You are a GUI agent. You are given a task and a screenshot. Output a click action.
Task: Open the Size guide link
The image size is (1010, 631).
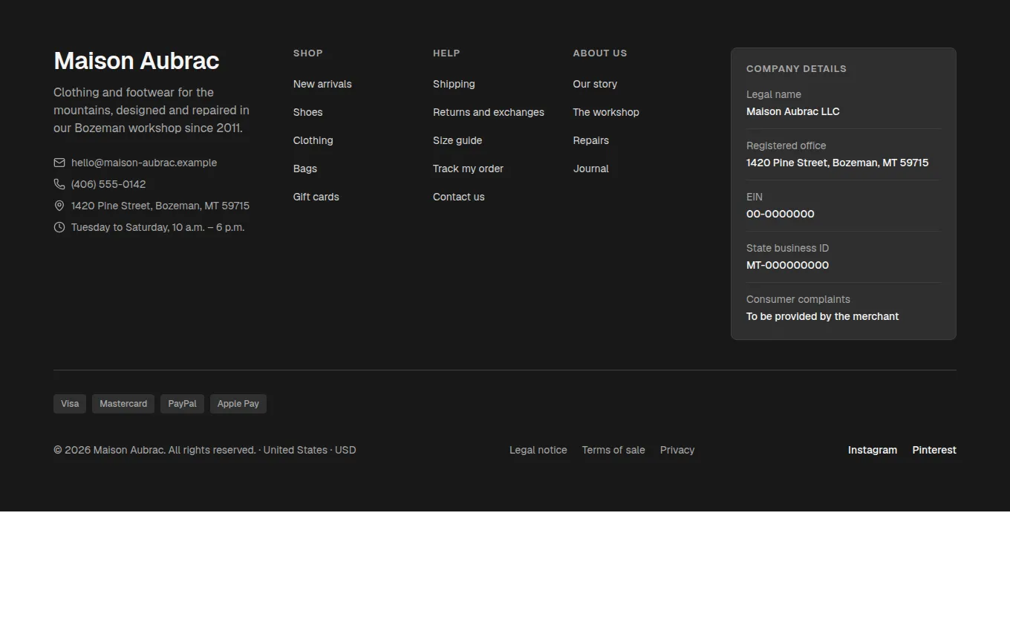457,140
